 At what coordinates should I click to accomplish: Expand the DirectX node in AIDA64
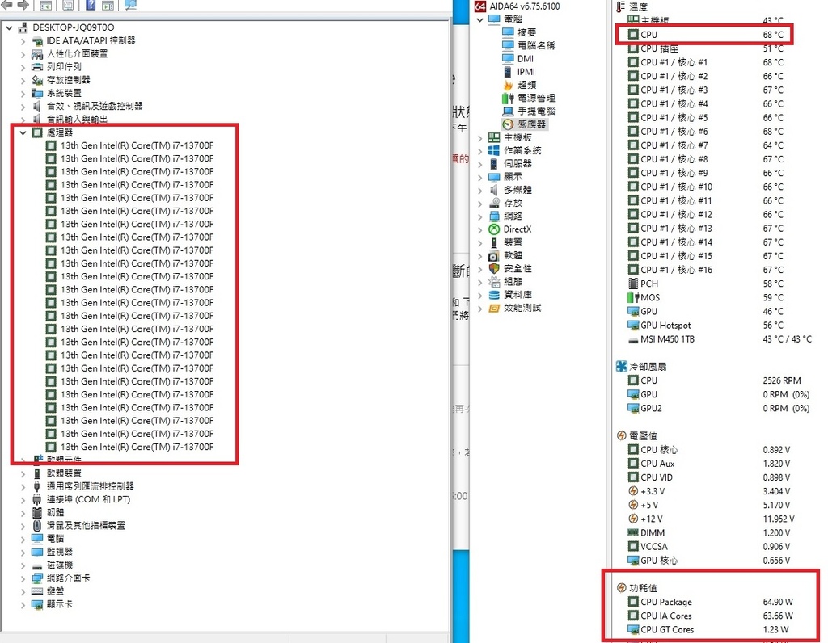(480, 229)
